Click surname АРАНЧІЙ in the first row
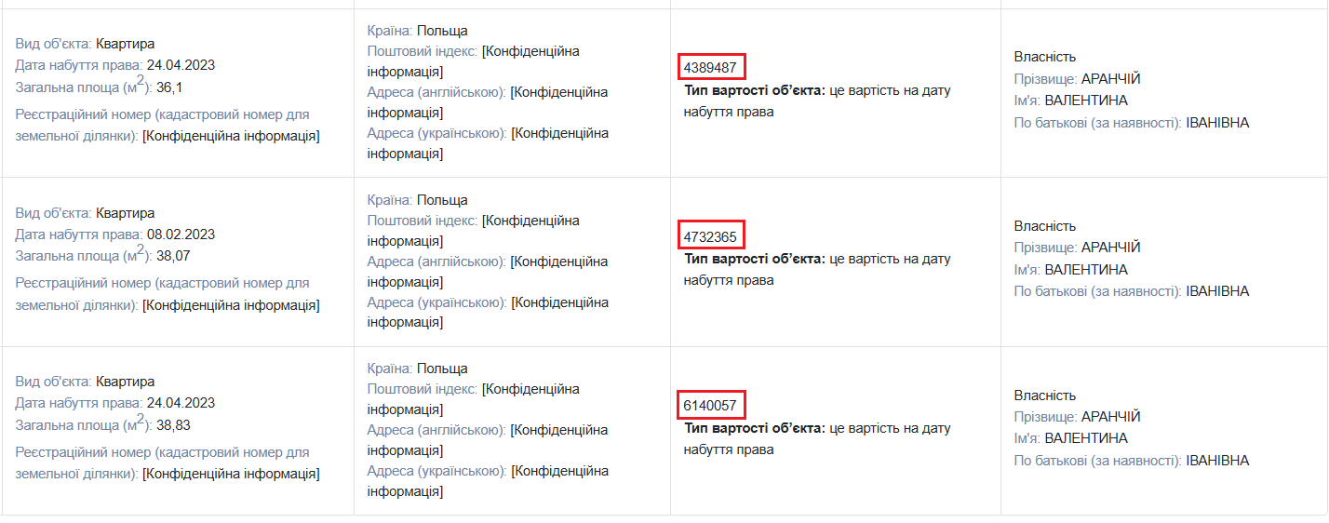This screenshot has width=1329, height=523. 1110,79
